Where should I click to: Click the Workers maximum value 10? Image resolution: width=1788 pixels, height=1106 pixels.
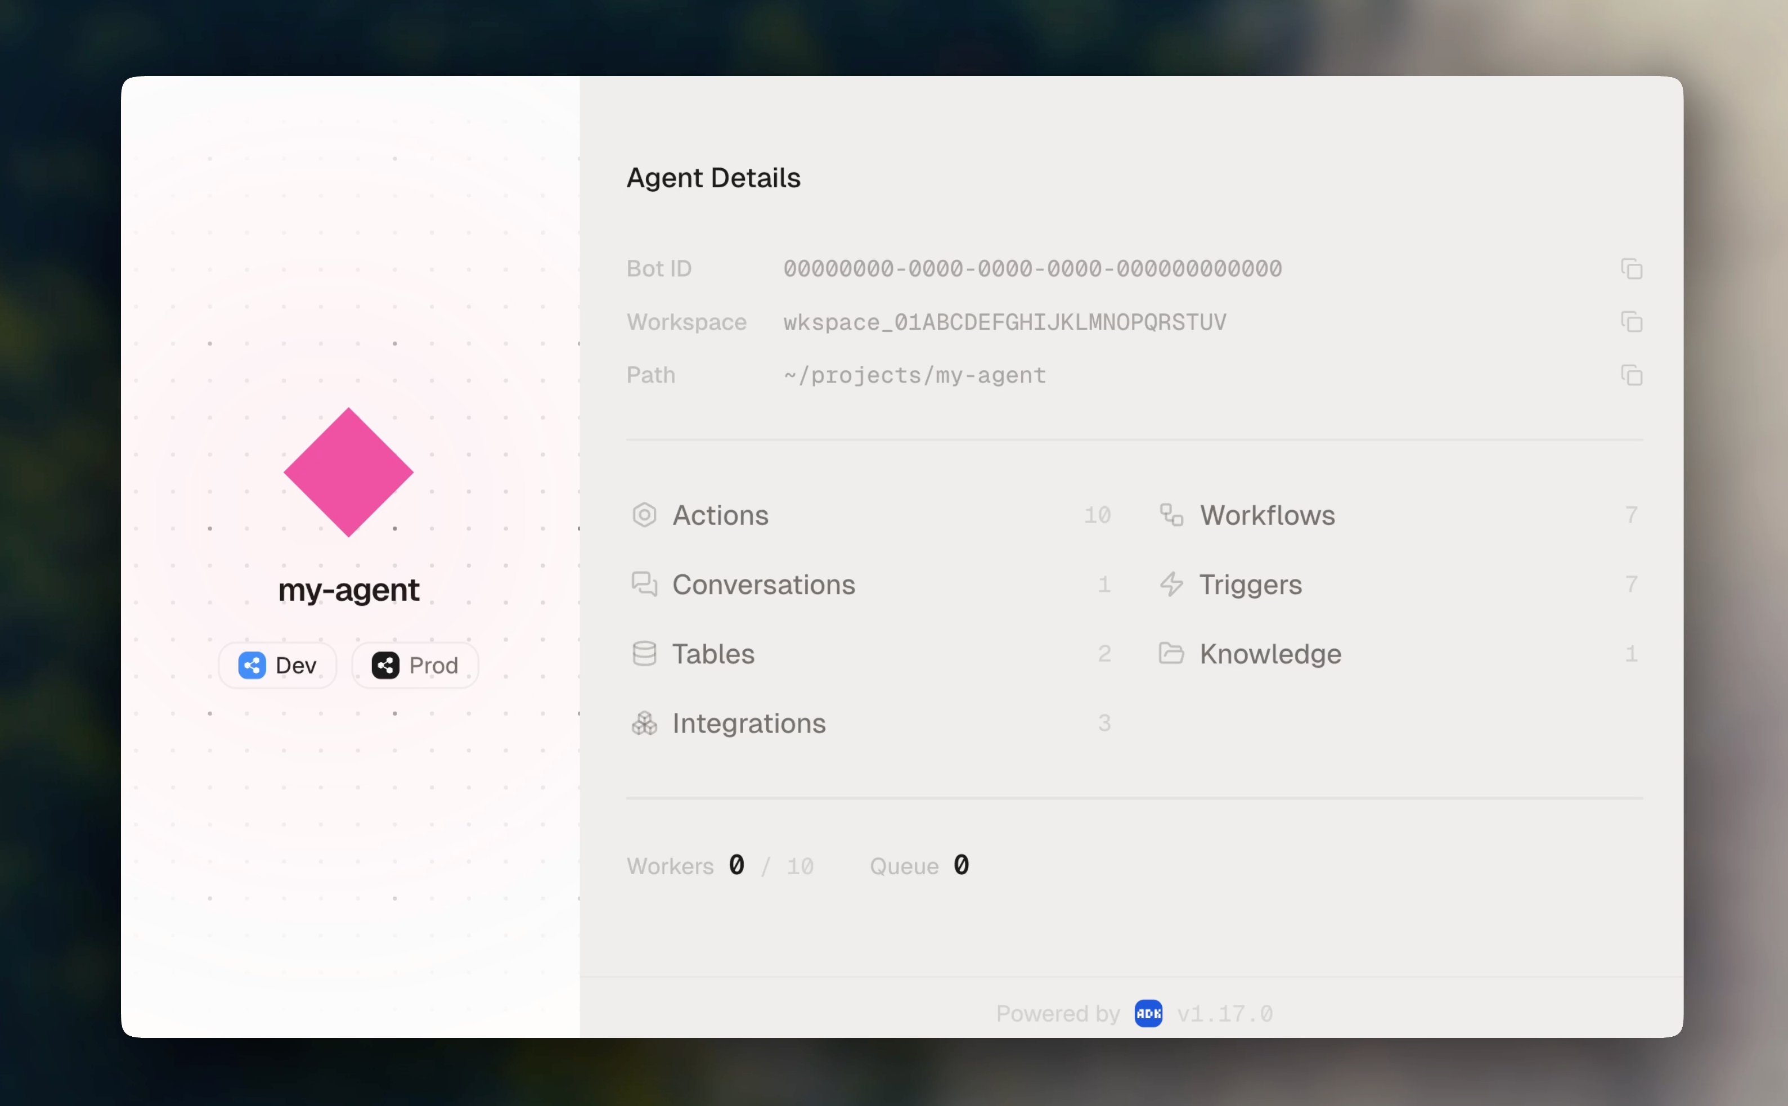point(799,866)
